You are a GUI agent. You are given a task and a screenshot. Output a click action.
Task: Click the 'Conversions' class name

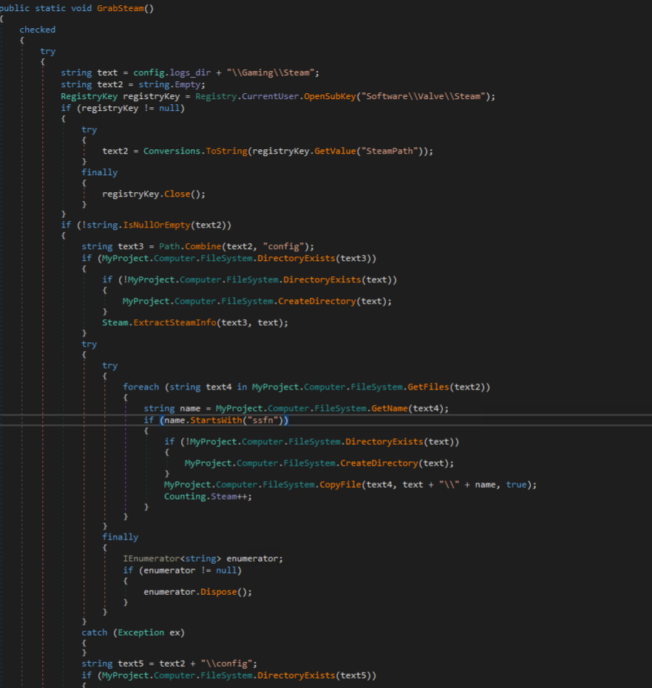click(x=172, y=151)
